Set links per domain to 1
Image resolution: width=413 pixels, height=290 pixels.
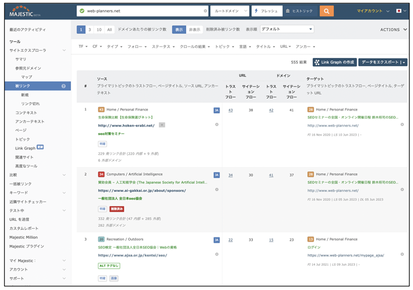[x=81, y=30]
